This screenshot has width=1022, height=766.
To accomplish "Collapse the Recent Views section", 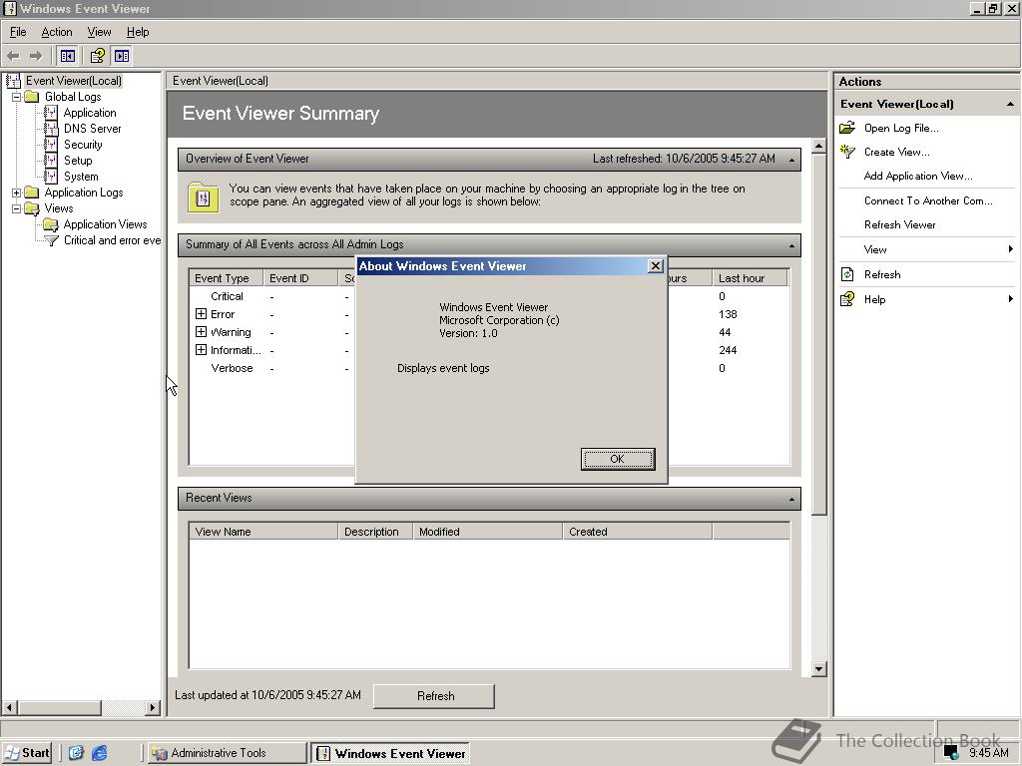I will coord(791,499).
